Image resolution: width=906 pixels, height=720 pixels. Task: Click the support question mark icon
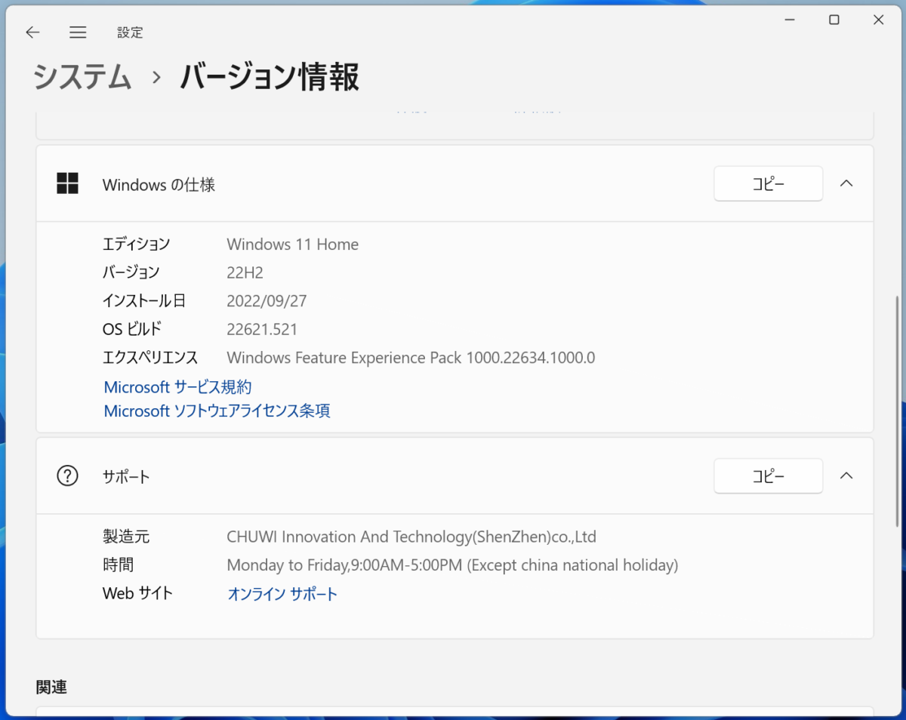[x=68, y=475]
